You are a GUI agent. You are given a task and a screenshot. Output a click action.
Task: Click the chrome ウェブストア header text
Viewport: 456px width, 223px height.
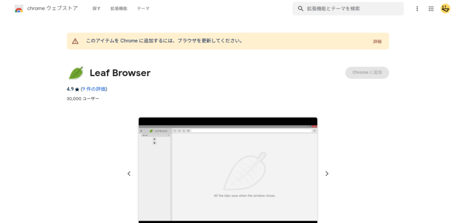click(53, 8)
